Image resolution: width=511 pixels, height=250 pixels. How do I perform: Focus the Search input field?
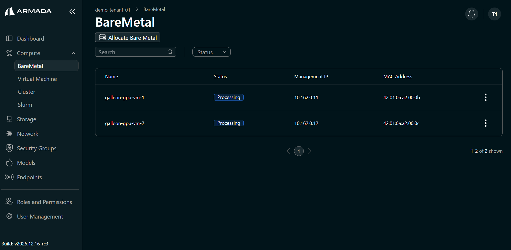132,52
